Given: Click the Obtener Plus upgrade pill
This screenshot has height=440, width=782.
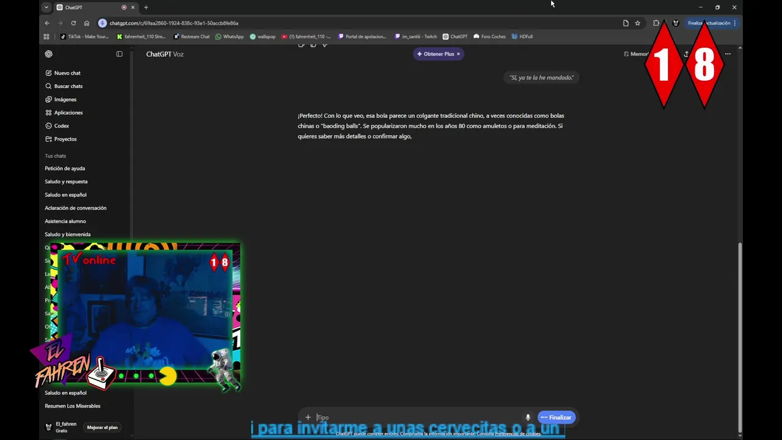Looking at the screenshot, I should tap(435, 54).
